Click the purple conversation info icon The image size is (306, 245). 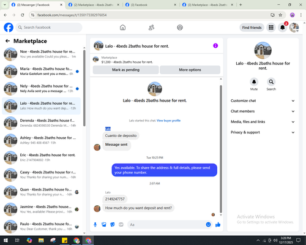pyautogui.click(x=215, y=45)
